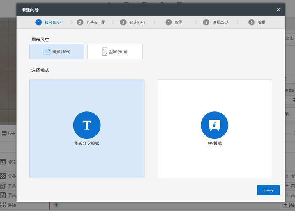295x211 pixels.
Task: Click the 前景 track icon in the main window
Action: [x=3, y=186]
